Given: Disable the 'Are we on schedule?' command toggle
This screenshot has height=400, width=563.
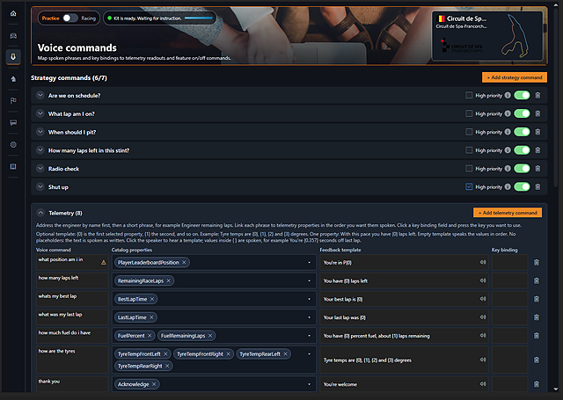Looking at the screenshot, I should coord(522,96).
